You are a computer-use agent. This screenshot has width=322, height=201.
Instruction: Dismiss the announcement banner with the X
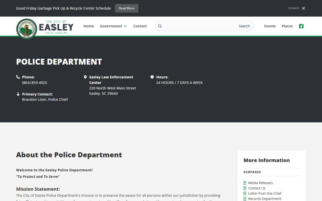pyautogui.click(x=304, y=8)
